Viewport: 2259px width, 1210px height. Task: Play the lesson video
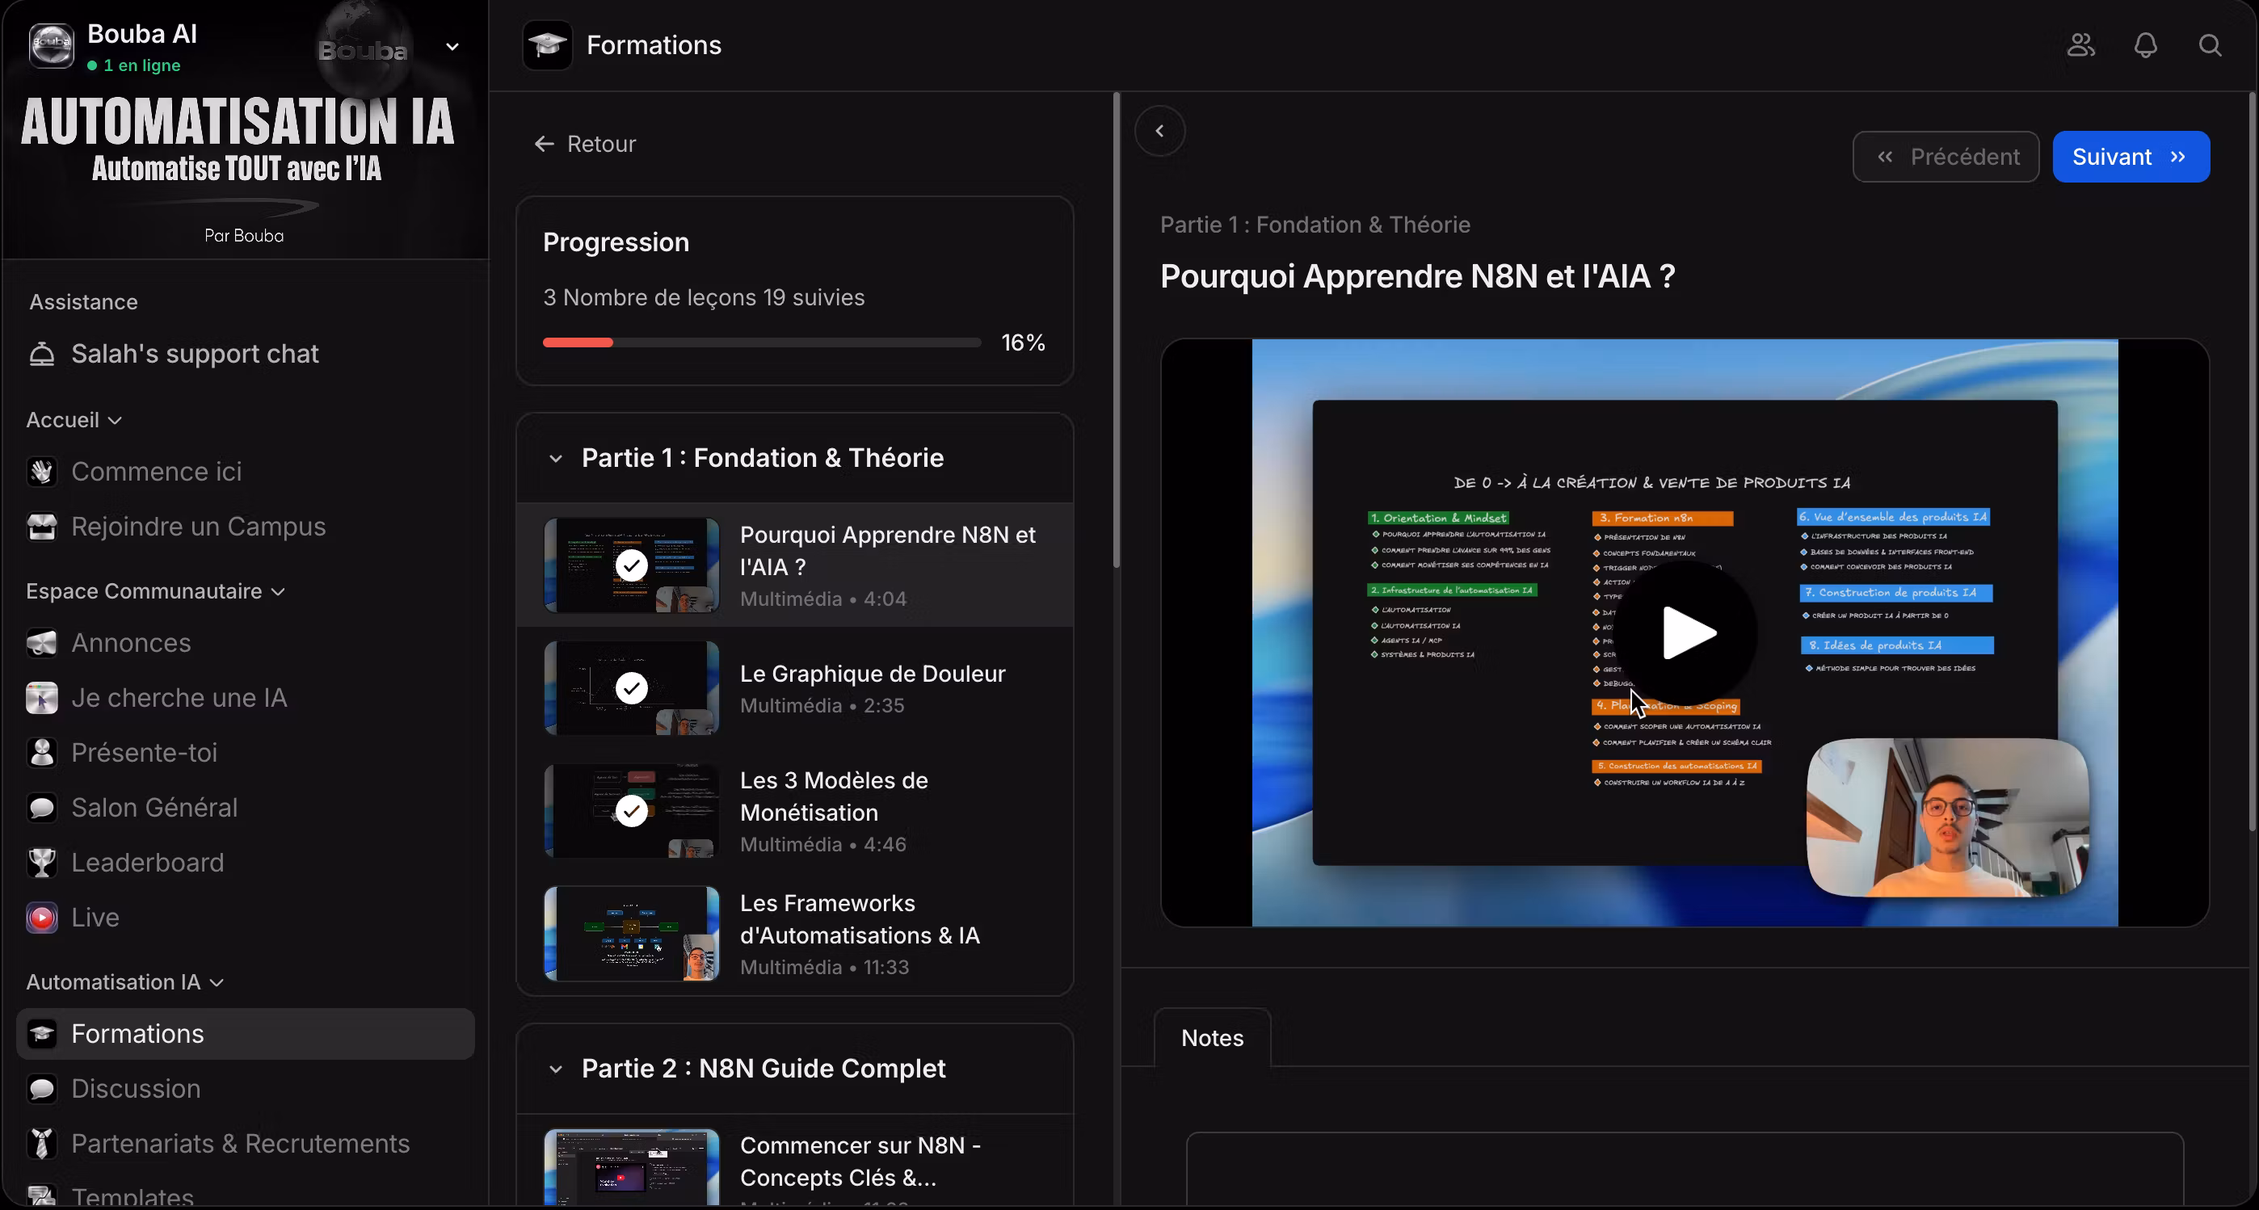(1686, 632)
